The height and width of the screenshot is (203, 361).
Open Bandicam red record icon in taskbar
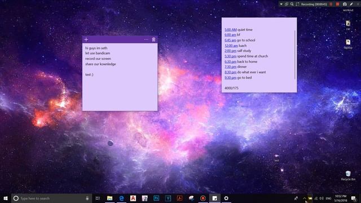click(x=203, y=198)
